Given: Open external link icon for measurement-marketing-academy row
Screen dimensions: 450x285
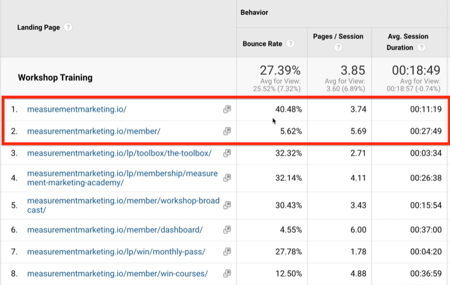Looking at the screenshot, I should pos(227,178).
